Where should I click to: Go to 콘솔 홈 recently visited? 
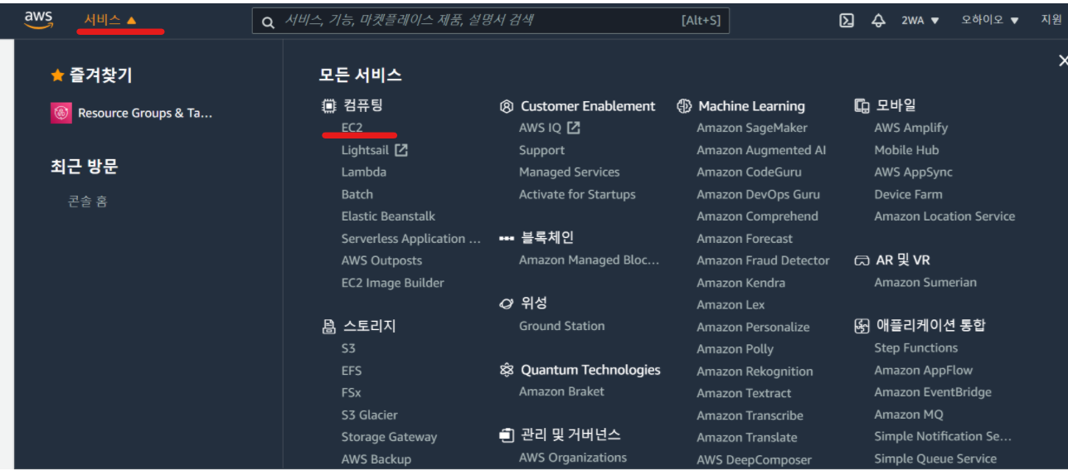(88, 202)
